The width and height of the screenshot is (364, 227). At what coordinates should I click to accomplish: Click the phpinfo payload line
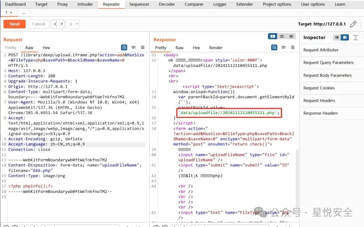pos(30,186)
